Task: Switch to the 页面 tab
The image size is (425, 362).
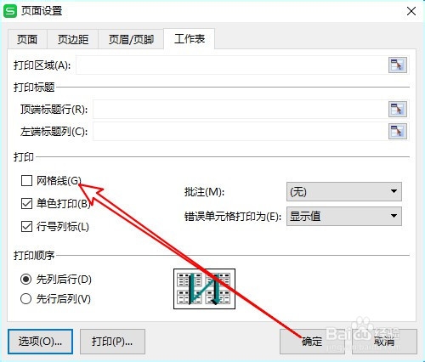Action: 27,39
